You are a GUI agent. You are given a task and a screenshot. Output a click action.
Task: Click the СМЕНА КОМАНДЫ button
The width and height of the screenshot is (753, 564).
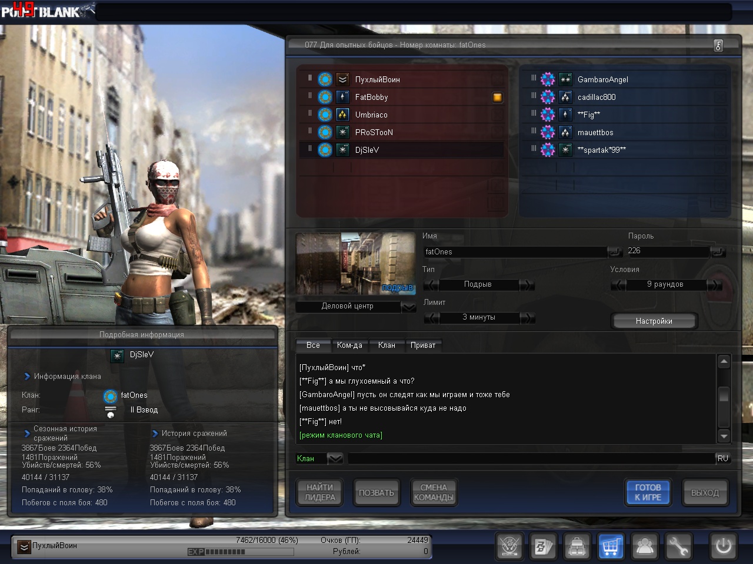[434, 492]
